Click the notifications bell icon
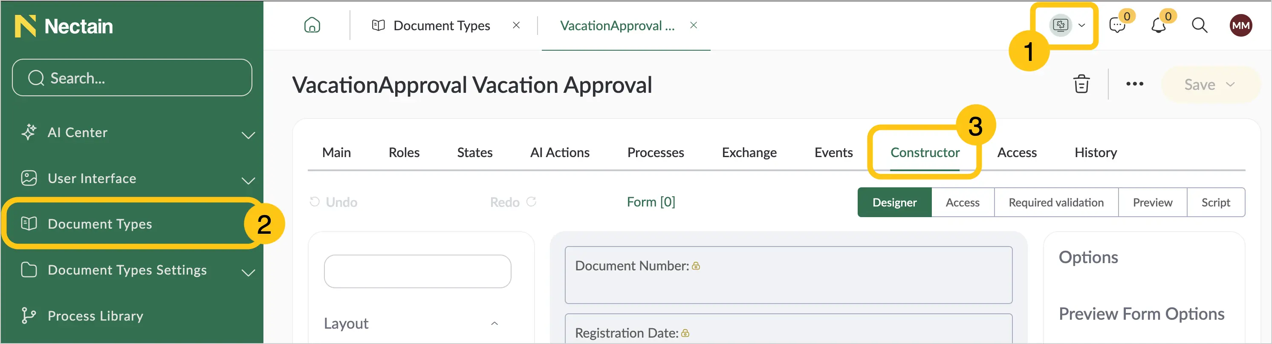This screenshot has width=1272, height=344. click(x=1159, y=25)
